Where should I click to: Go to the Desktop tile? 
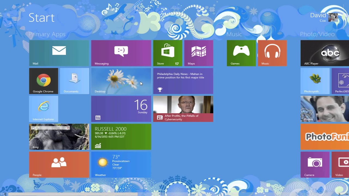[121, 81]
